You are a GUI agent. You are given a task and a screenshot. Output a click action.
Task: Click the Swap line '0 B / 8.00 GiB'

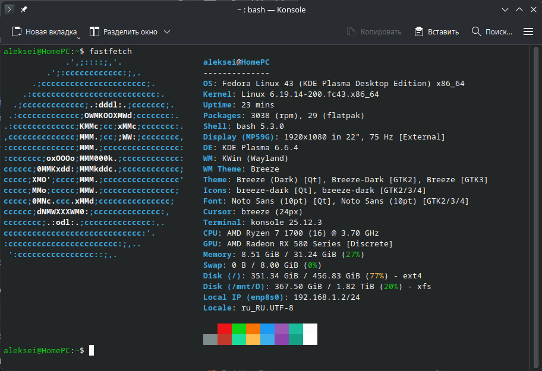(262, 265)
